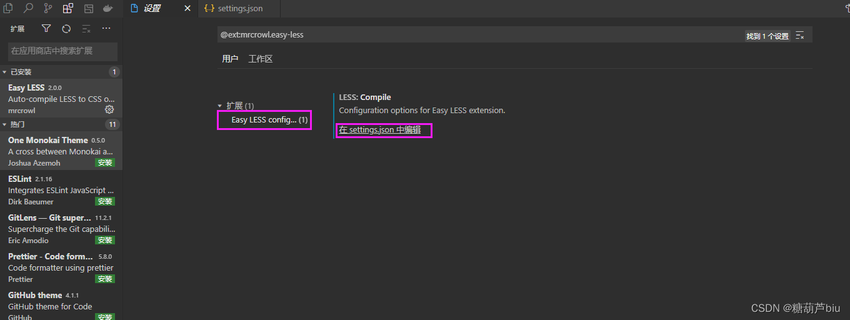
Task: Open the One Monokai Theme entry
Action: click(x=61, y=151)
